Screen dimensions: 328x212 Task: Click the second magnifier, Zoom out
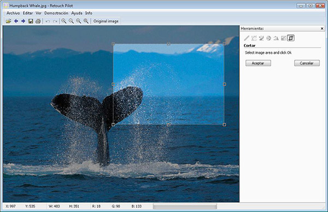[71, 21]
